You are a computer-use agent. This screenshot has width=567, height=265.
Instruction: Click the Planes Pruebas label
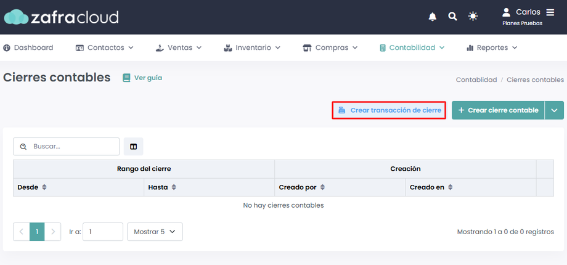[x=522, y=23]
